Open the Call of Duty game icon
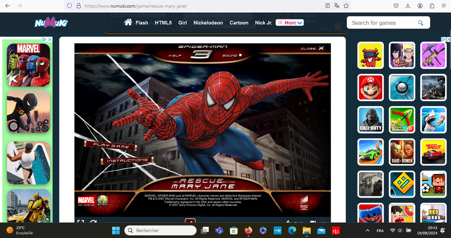The image size is (451, 238). (370, 119)
